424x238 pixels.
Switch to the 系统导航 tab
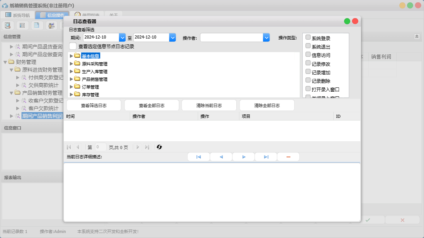(17, 15)
